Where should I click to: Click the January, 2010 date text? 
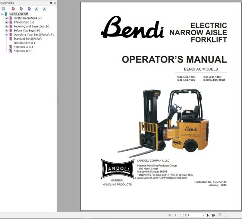coord(218,185)
